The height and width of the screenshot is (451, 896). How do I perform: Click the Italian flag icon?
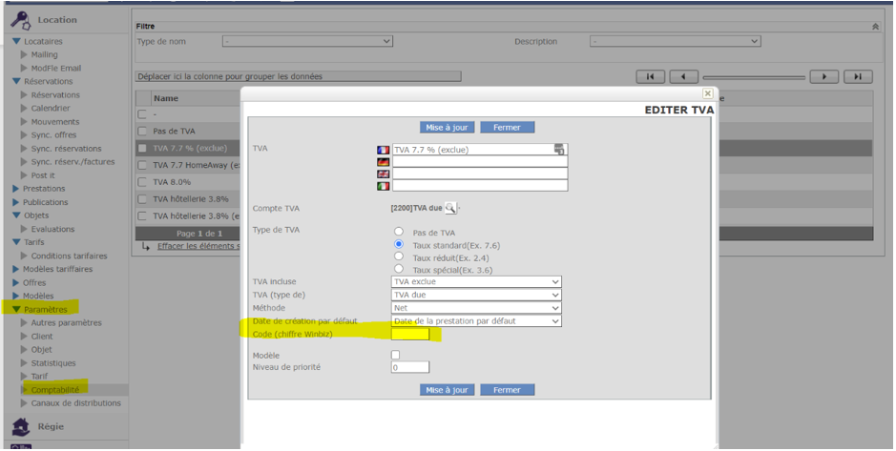tap(384, 187)
